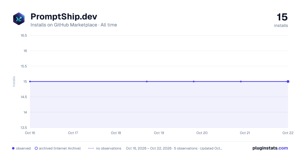Click the Oct 21 x-axis label
The width and height of the screenshot is (300, 157).
tap(245, 133)
